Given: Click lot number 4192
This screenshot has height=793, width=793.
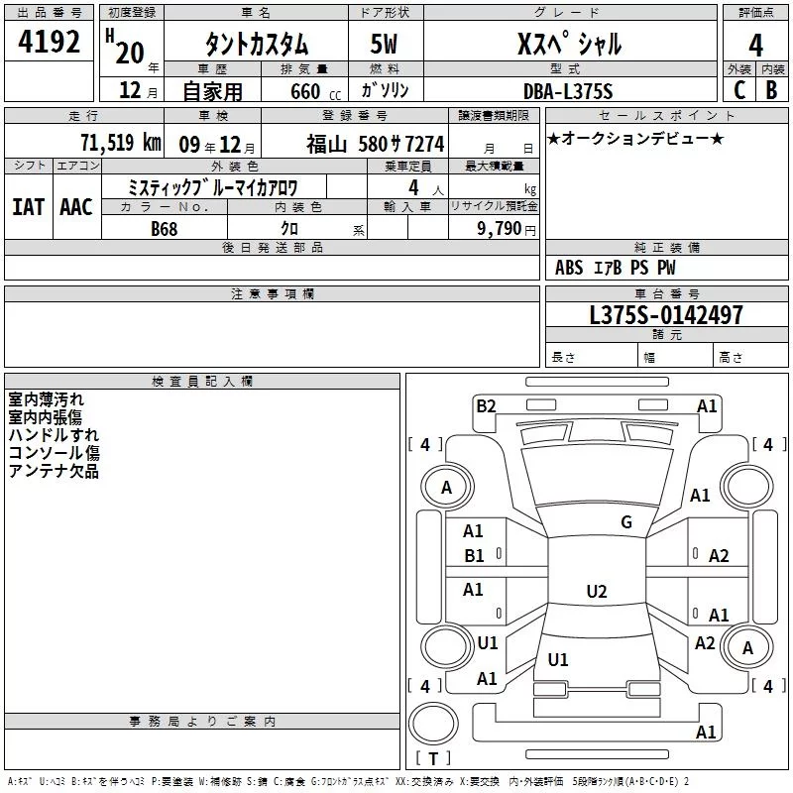Looking at the screenshot, I should (49, 42).
